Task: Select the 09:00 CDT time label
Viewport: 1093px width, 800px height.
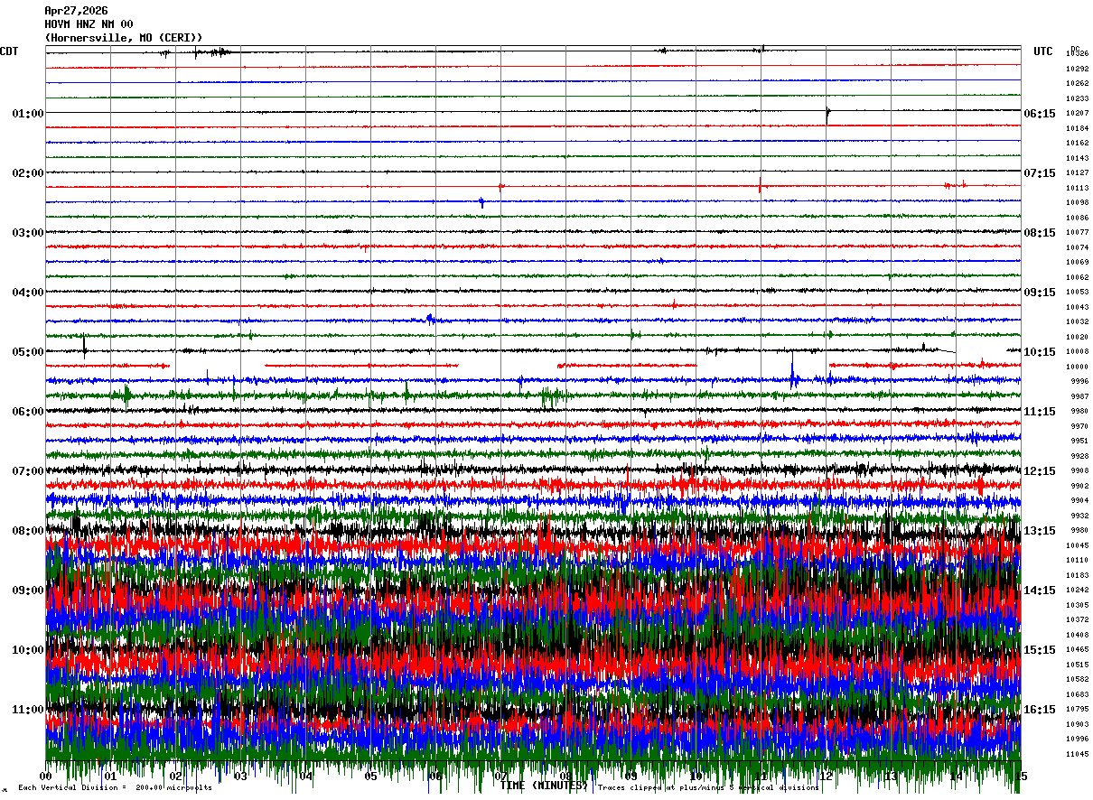Action: 28,591
